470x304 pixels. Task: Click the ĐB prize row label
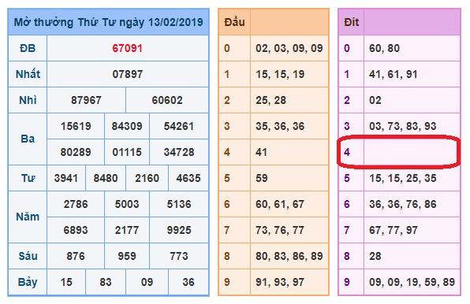(28, 48)
